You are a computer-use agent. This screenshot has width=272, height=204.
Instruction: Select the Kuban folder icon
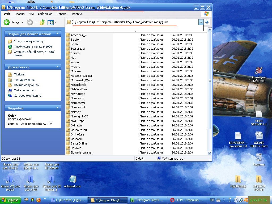pyautogui.click(x=68, y=62)
